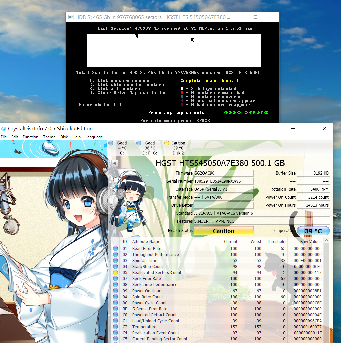Open the Help menu
Screen dimensions: 341x343
[76, 137]
